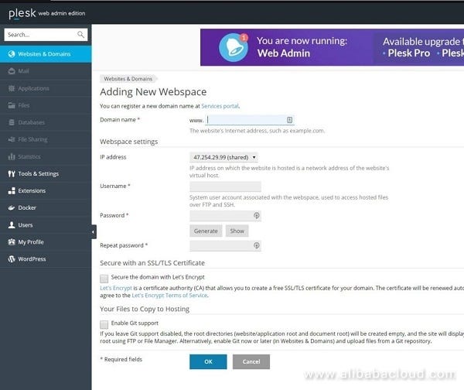The width and height of the screenshot is (464, 390).
Task: Click the icon inside Domain name field
Action: [x=289, y=120]
